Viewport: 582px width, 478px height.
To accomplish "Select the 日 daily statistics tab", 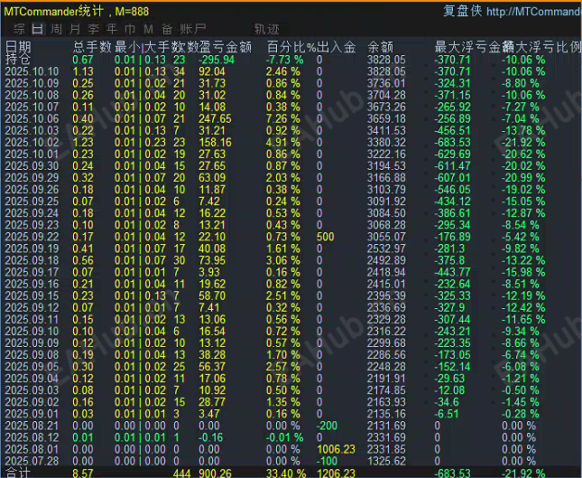I will click(x=38, y=29).
